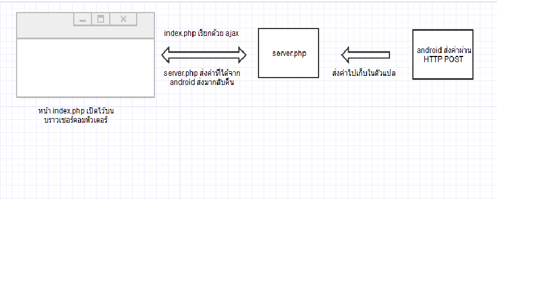The height and width of the screenshot is (308, 549).
Task: Select the 'server.php ส่งค่าที่ได้จาก android' label
Action: tap(202, 78)
